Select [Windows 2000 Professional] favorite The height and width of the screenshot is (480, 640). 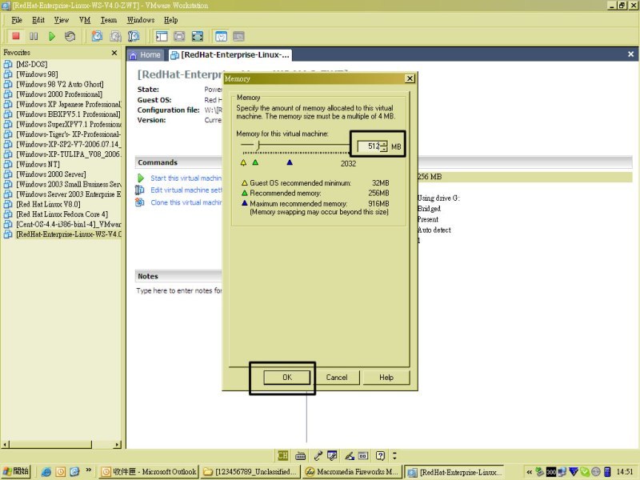(59, 94)
